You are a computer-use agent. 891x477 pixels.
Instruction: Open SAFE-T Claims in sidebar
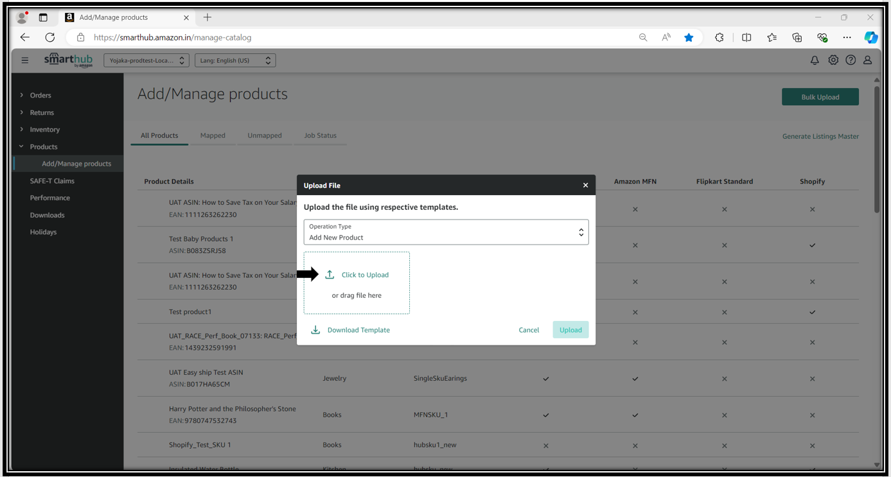pyautogui.click(x=52, y=181)
